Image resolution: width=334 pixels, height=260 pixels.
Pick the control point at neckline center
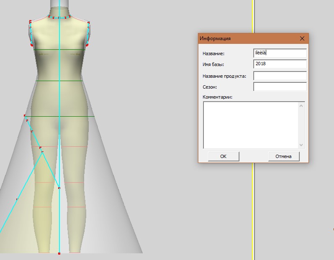click(x=59, y=18)
